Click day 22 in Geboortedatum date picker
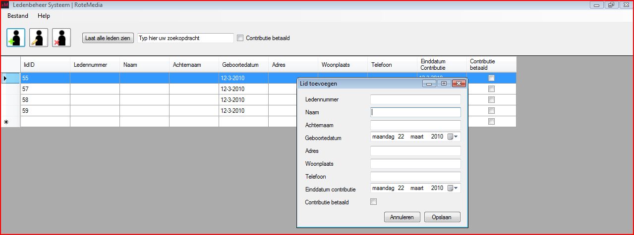Image resolution: width=634 pixels, height=235 pixels. (401, 137)
